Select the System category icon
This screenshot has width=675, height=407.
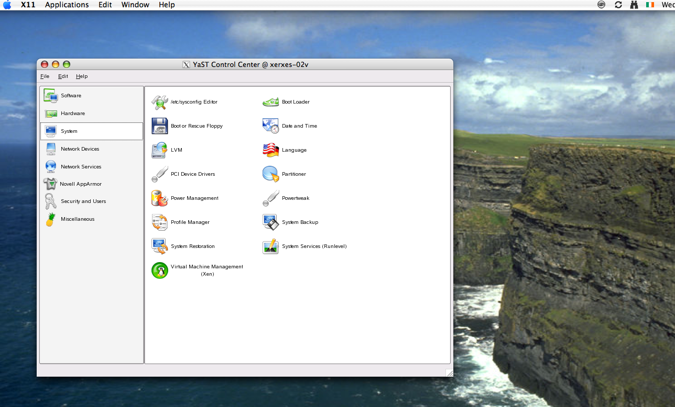[51, 131]
